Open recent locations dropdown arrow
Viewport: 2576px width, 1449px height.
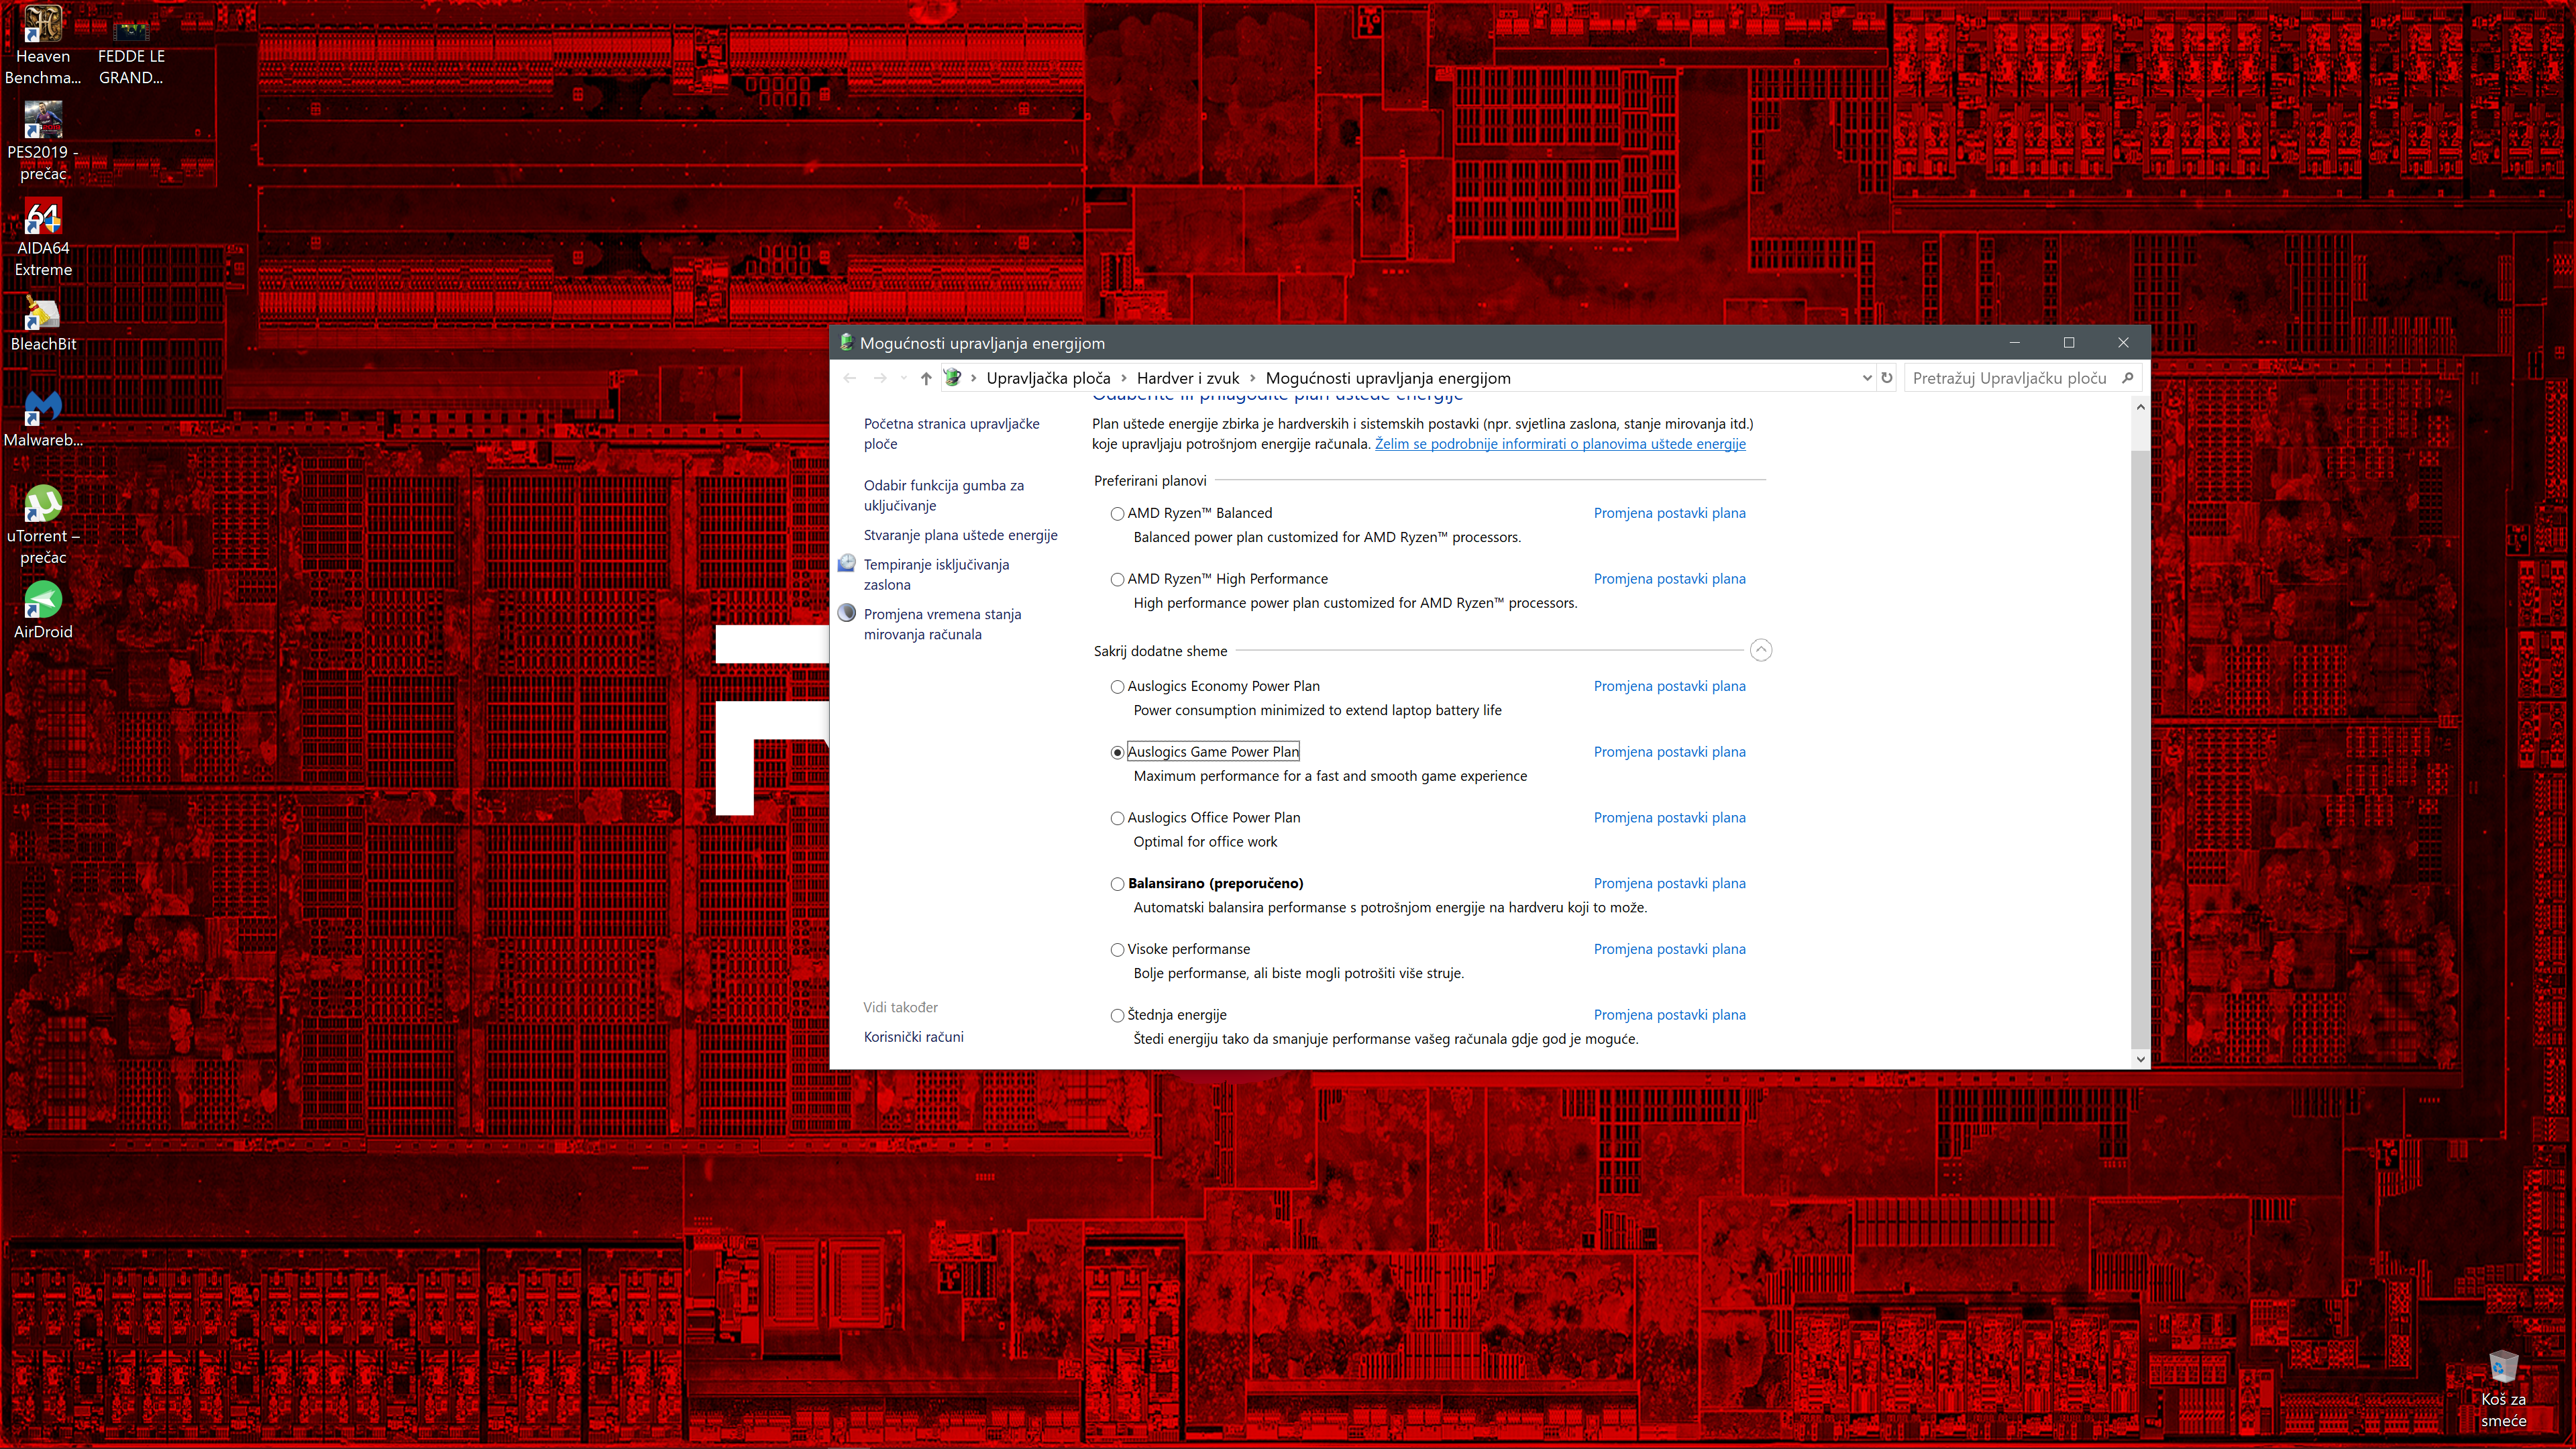click(904, 378)
